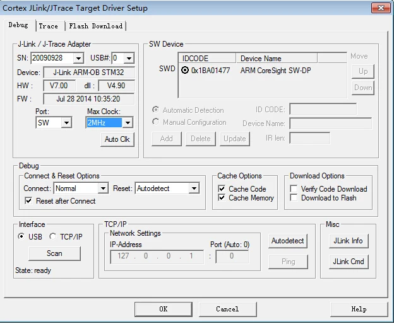Open JLink Info
The width and height of the screenshot is (394, 324).
(349, 241)
